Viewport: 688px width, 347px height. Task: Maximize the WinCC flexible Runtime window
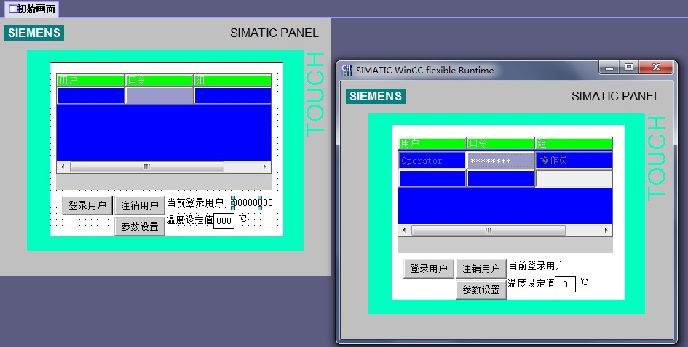pyautogui.click(x=629, y=68)
